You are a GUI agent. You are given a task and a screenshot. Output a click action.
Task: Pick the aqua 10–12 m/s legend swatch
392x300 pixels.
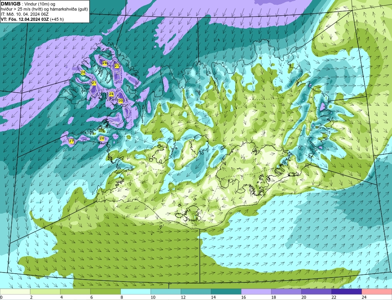pyautogui.click(x=166, y=292)
